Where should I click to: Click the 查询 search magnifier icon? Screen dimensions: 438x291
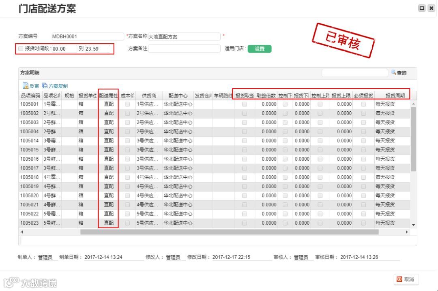tap(393, 72)
